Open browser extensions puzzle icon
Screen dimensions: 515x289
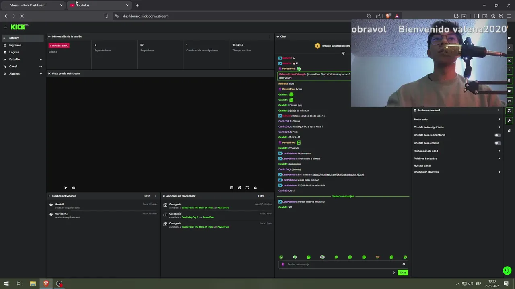[456, 16]
